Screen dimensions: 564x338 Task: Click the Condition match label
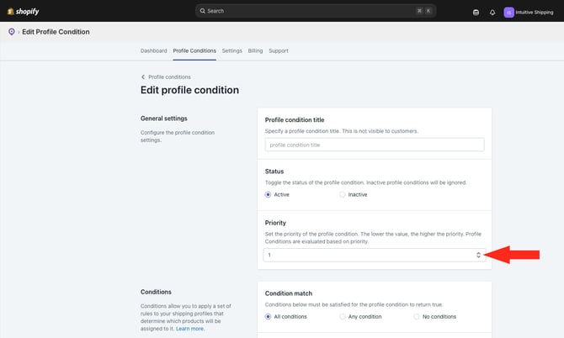tap(289, 293)
